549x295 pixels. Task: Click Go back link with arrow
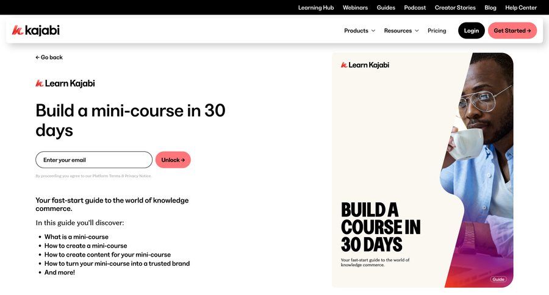click(49, 57)
